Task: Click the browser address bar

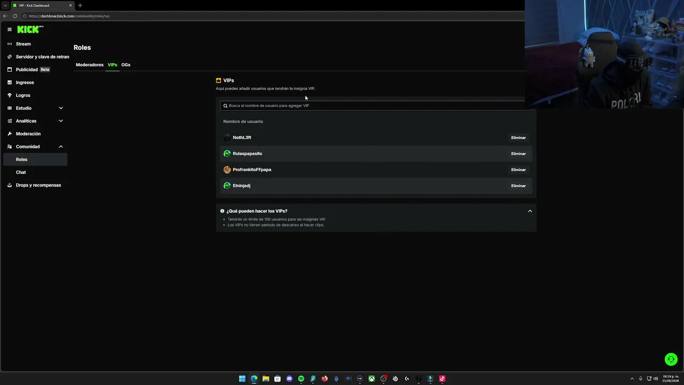Action: click(273, 16)
